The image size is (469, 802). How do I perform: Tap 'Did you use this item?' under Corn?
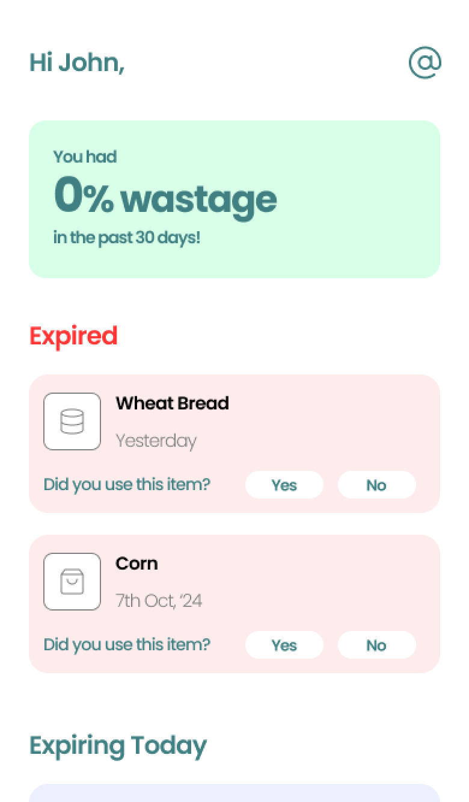127,645
